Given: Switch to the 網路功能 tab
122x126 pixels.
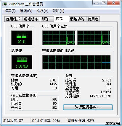Looking at the screenshot, I should (x=77, y=19).
